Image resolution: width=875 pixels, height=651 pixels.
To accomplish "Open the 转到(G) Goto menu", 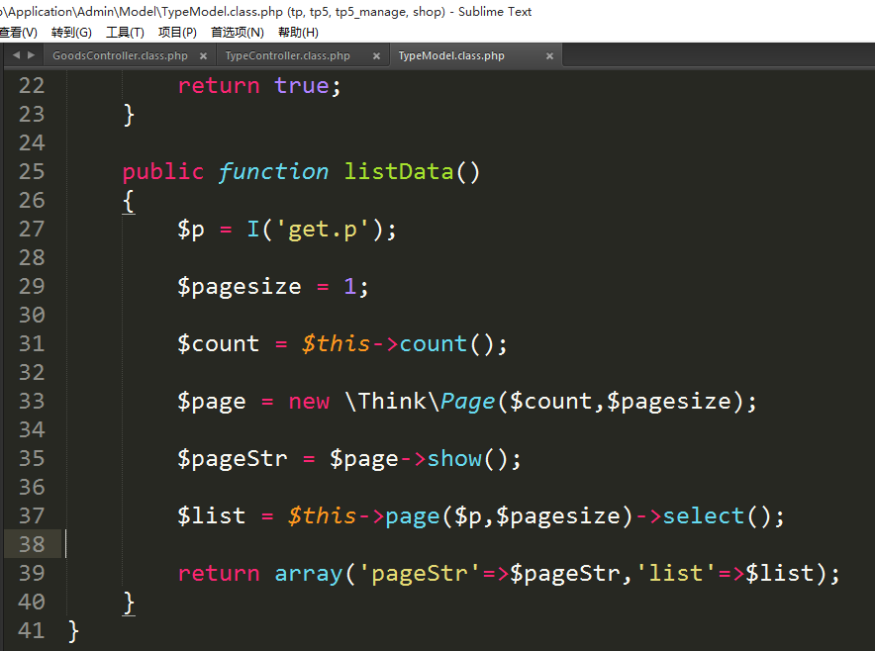I will (71, 32).
